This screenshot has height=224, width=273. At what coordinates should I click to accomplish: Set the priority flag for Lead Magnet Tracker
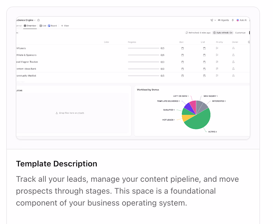217,62
